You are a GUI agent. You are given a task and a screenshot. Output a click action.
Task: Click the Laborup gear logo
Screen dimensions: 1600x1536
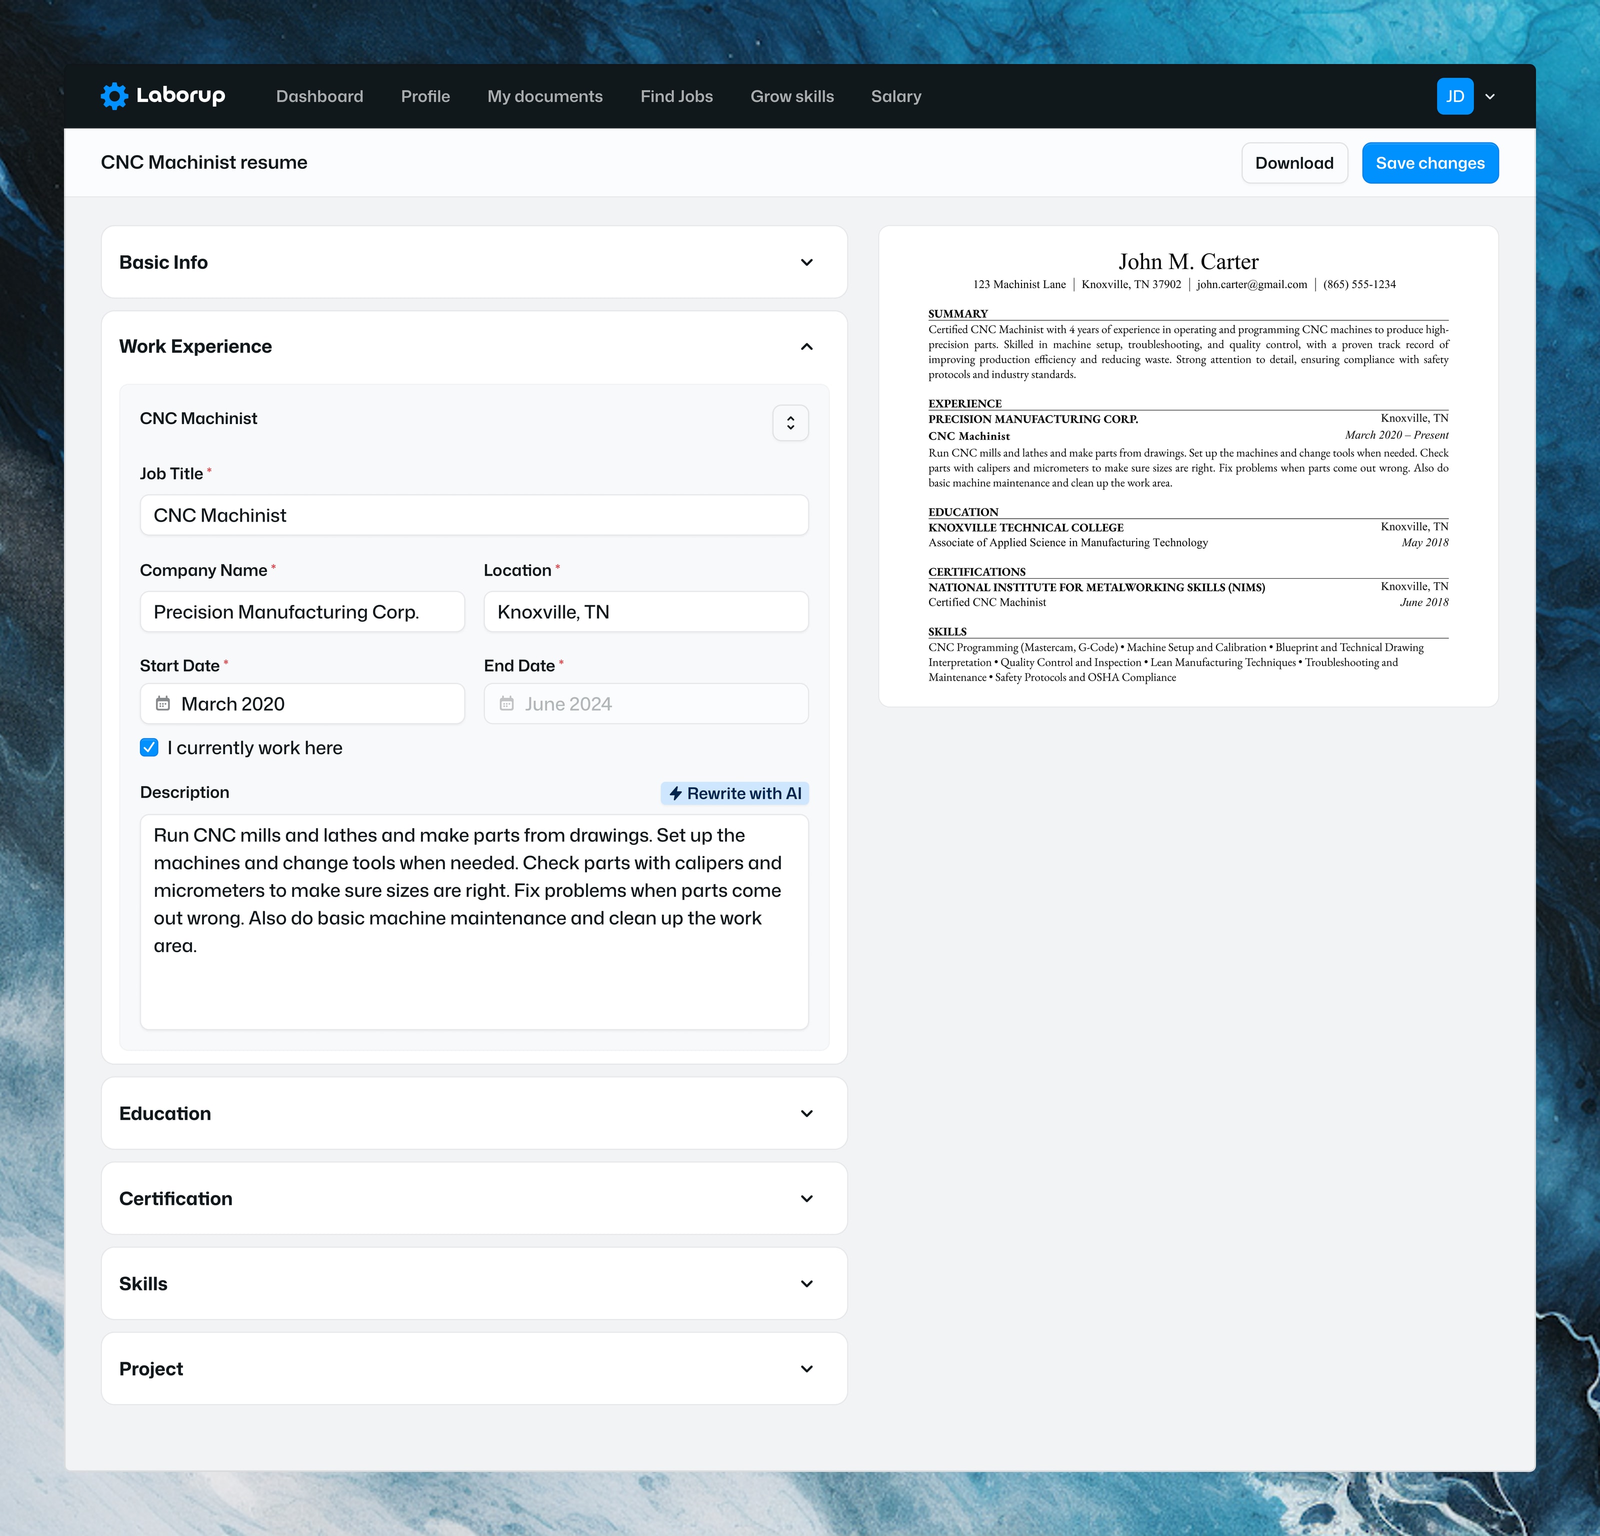(x=114, y=97)
